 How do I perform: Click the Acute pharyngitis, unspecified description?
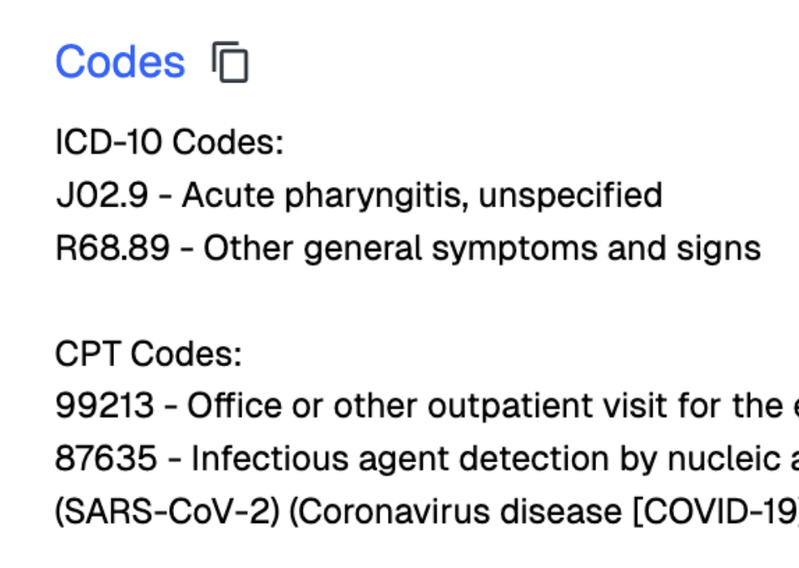click(422, 196)
